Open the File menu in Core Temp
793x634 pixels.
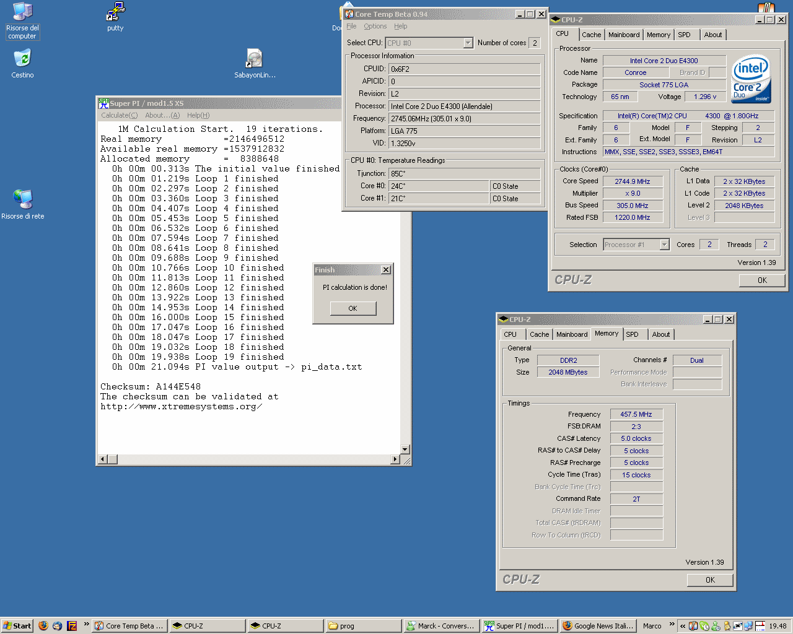click(351, 26)
